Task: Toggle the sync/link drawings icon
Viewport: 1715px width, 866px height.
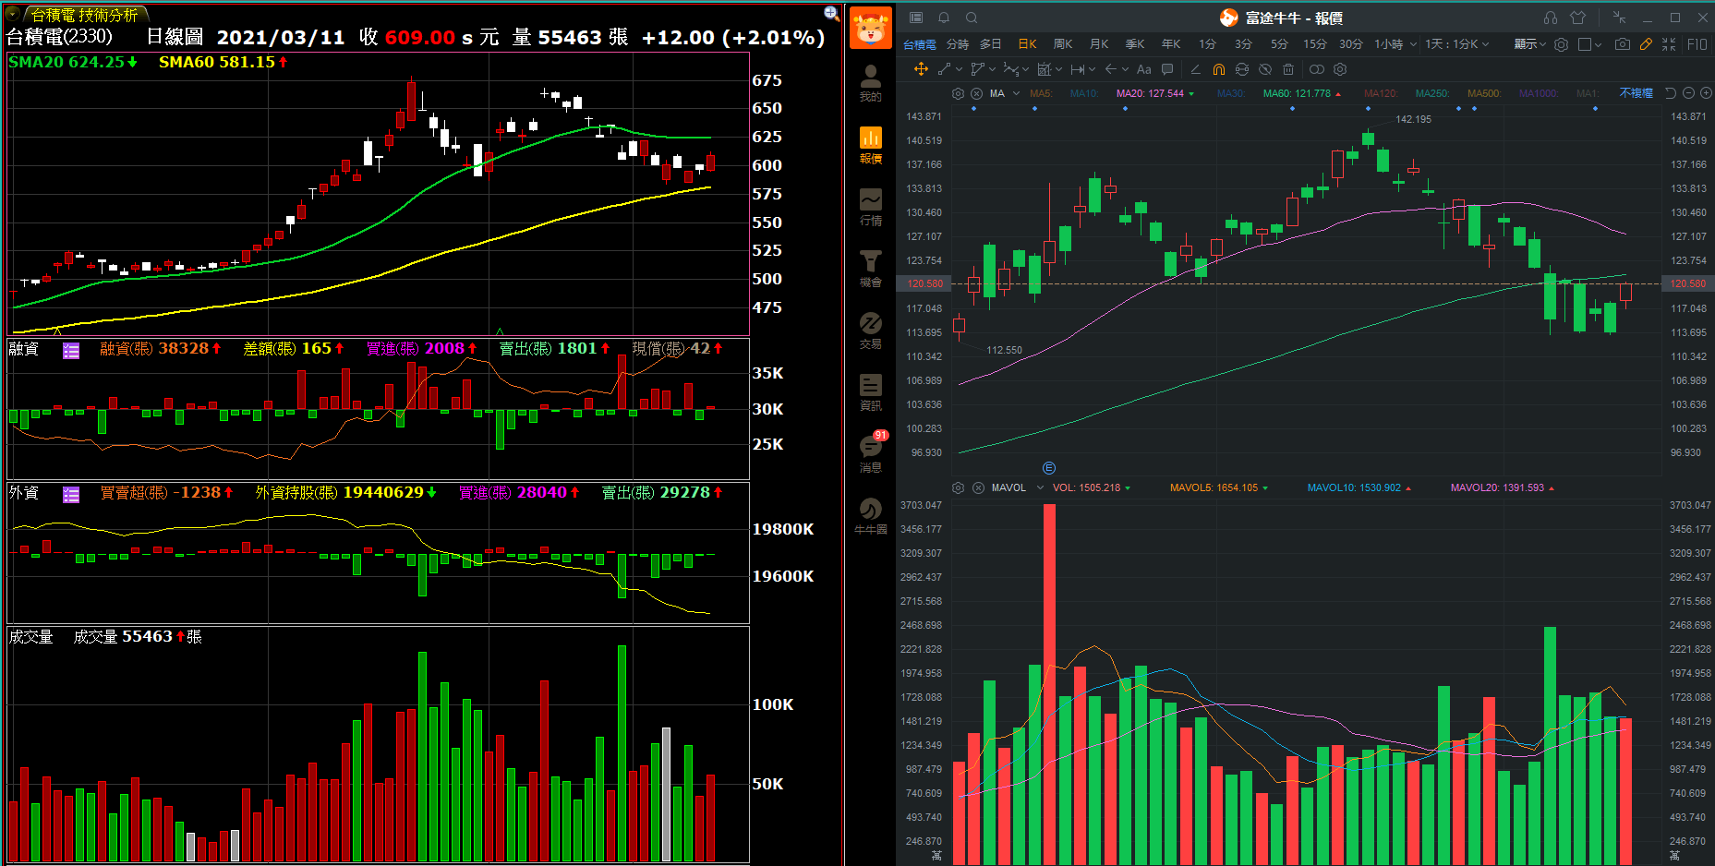Action: (1241, 69)
